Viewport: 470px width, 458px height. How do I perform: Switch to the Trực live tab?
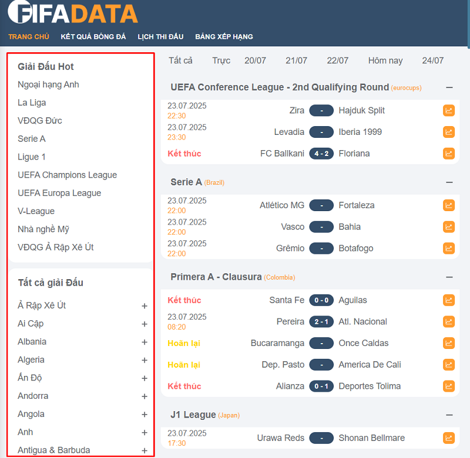[221, 60]
